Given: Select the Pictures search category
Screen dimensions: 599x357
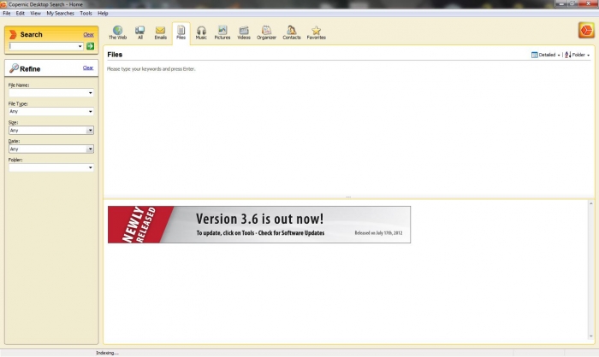Looking at the screenshot, I should coord(222,32).
